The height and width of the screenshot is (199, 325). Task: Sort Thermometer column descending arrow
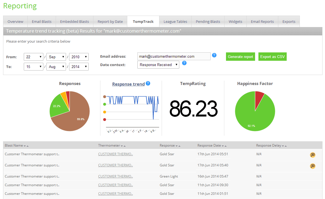point(122,146)
